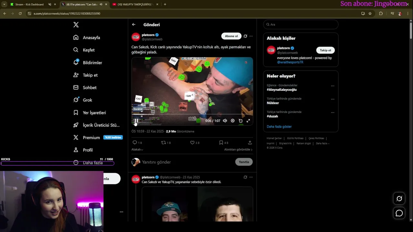
Task: Open options for the #duzah trend
Action: (333, 112)
